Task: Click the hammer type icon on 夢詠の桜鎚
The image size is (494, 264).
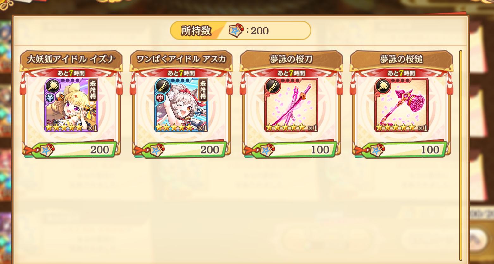Action: tap(382, 86)
